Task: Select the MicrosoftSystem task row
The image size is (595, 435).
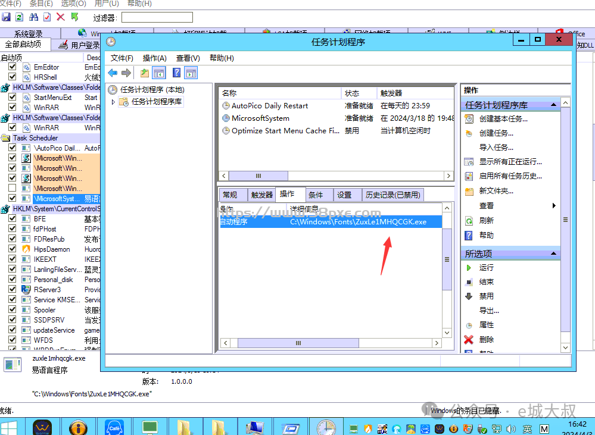Action: click(336, 118)
